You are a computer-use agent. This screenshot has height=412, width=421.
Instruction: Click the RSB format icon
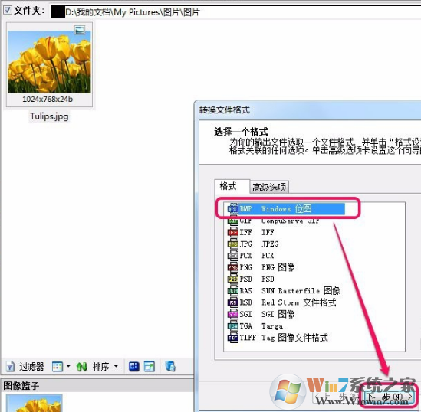click(x=233, y=302)
